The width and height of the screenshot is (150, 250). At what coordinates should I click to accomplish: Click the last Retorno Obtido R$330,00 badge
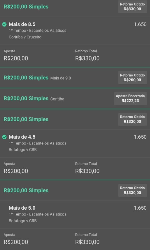point(132,190)
